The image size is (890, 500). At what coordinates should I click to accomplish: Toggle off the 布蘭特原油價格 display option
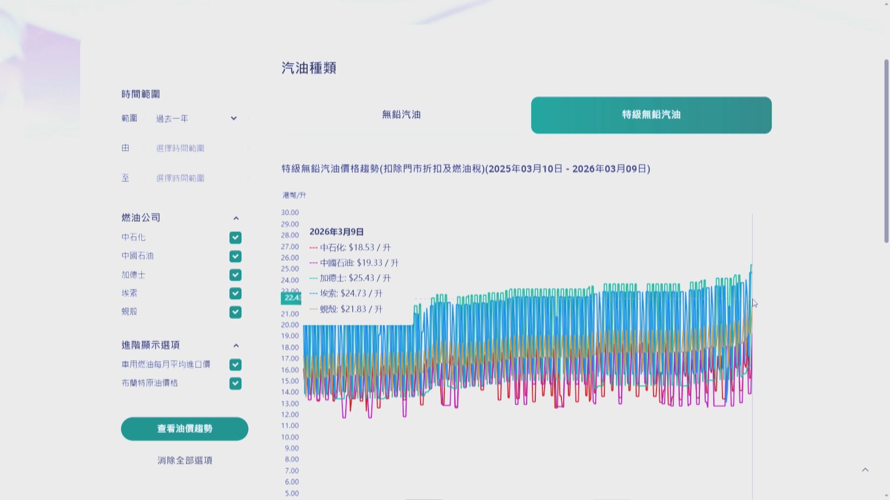[235, 383]
